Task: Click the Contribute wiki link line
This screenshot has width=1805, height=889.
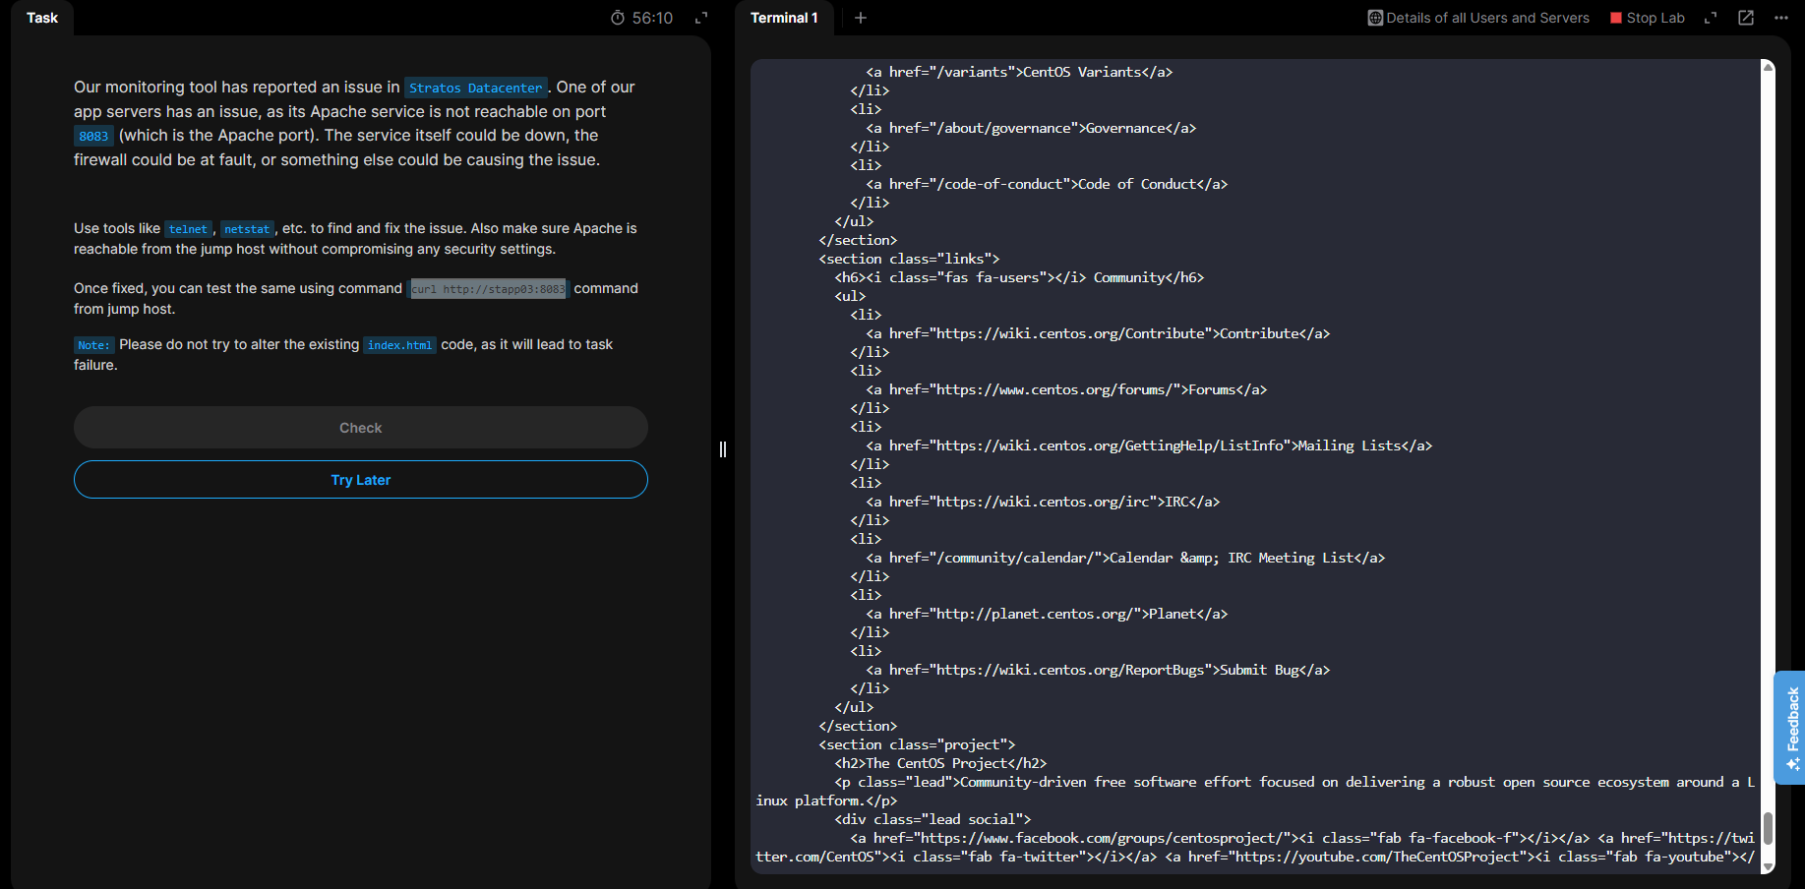Action: click(1098, 333)
